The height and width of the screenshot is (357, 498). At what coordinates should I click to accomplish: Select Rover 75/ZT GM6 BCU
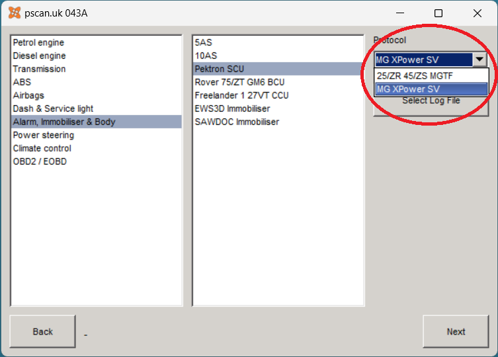coord(278,82)
